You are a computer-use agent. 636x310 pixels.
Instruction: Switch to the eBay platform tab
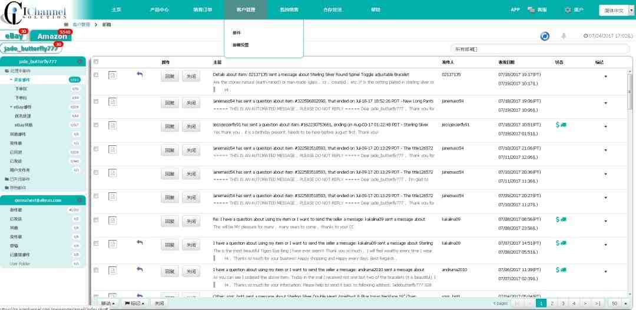point(14,36)
